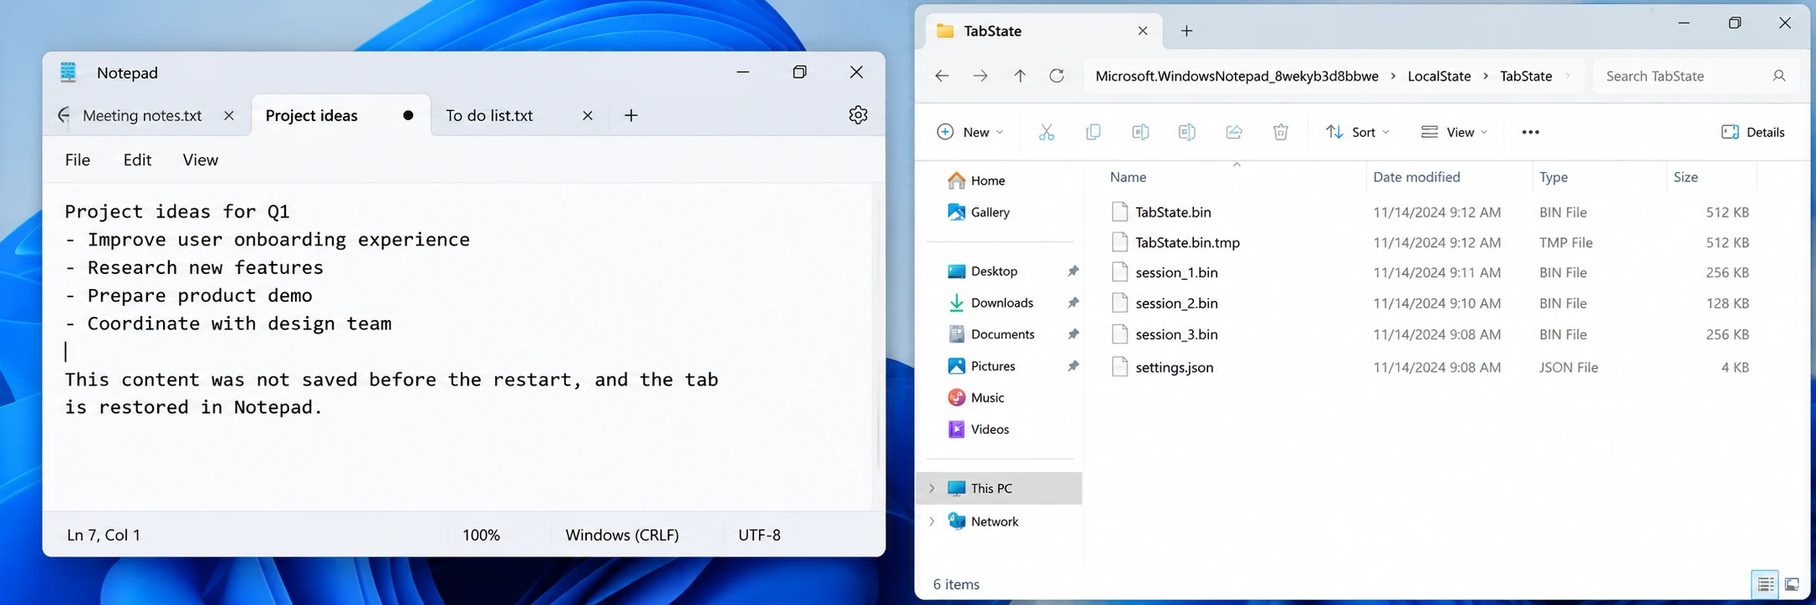The width and height of the screenshot is (1816, 605).
Task: Open the View dropdown in Explorer toolbar
Action: [x=1455, y=132]
